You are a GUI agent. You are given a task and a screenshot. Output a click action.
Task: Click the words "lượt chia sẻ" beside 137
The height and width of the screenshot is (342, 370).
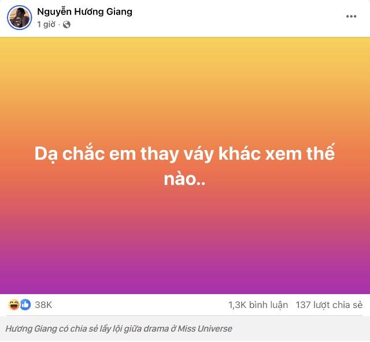(x=337, y=305)
